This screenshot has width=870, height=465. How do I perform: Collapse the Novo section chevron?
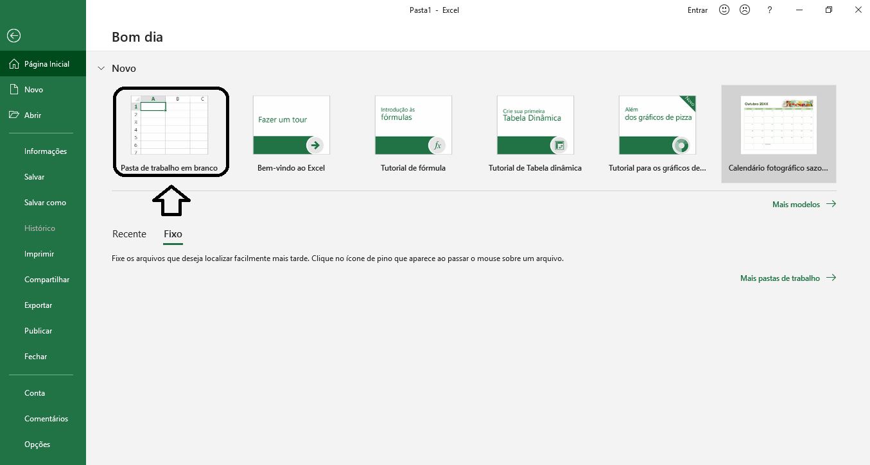101,68
